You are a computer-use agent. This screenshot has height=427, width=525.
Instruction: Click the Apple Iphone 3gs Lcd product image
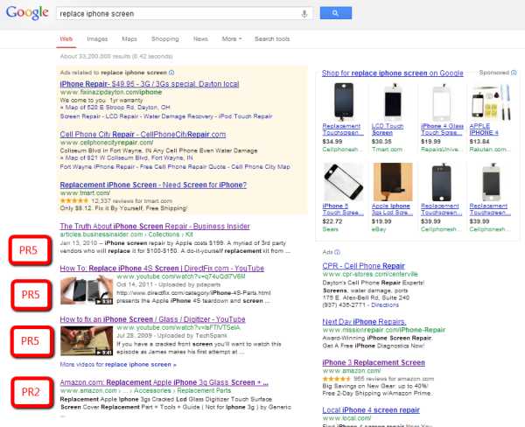[392, 182]
